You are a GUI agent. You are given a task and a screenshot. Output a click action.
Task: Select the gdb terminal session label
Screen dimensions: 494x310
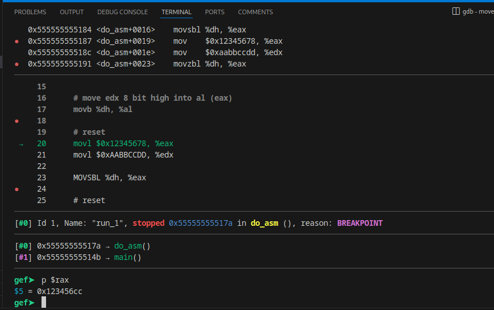(x=478, y=11)
